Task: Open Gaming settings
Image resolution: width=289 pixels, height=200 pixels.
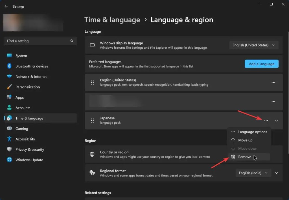Action: coord(40,129)
